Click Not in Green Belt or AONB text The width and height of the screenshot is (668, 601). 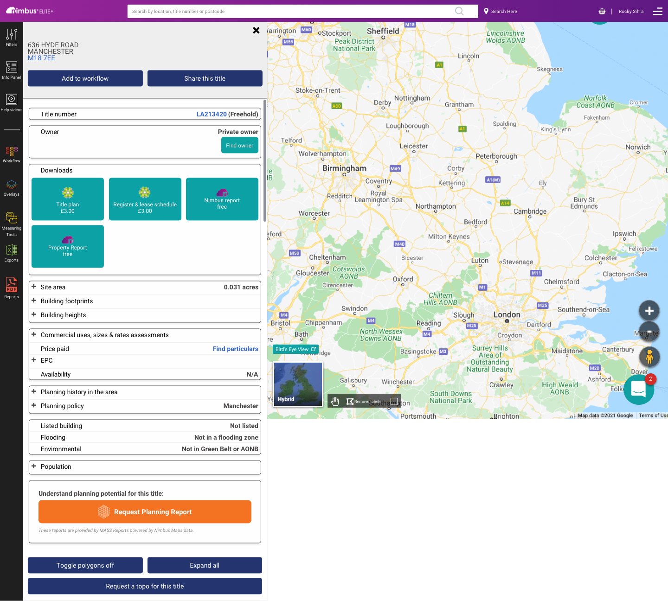pyautogui.click(x=220, y=449)
